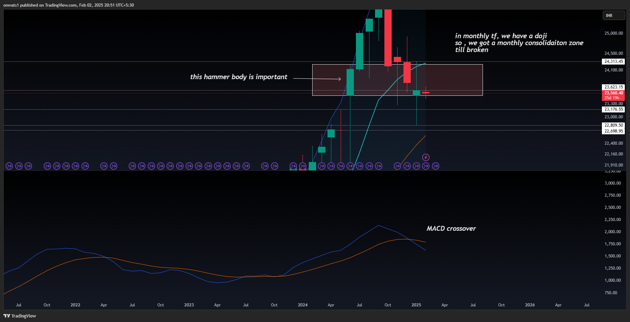Open the TradingView logo link
Viewport: 630px width, 322px height.
(x=20, y=316)
